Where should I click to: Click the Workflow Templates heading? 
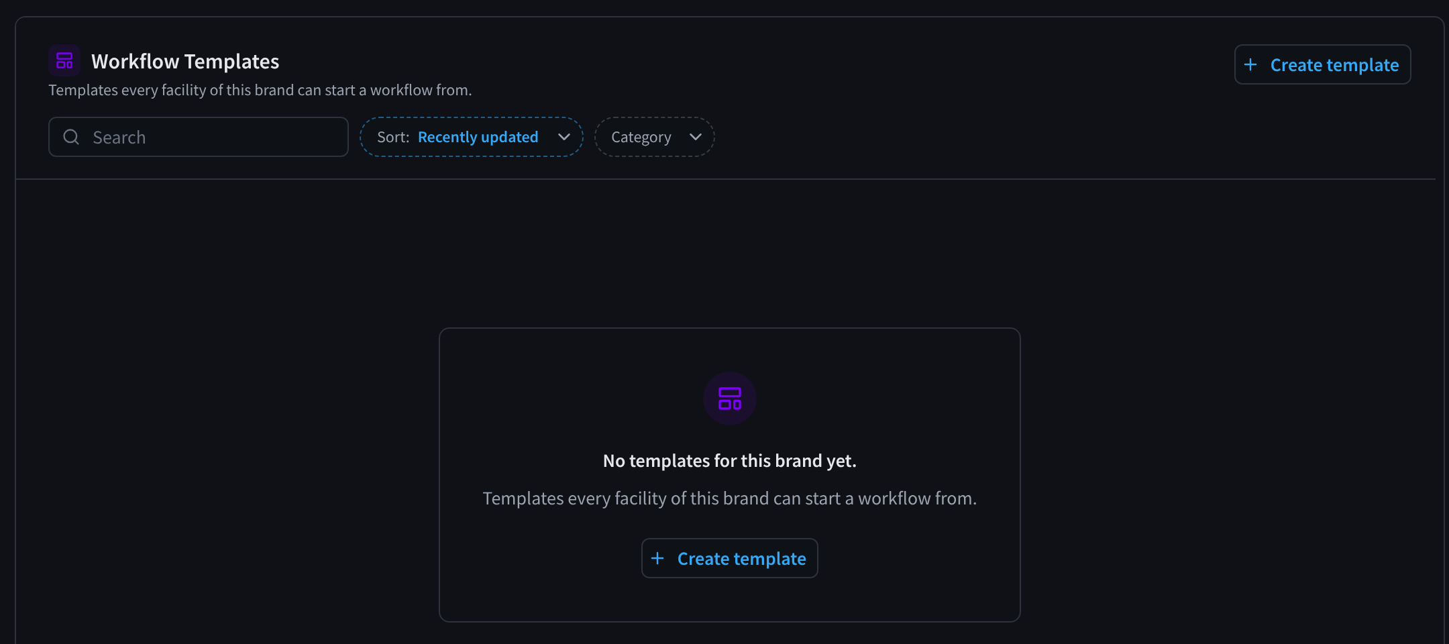pos(185,62)
